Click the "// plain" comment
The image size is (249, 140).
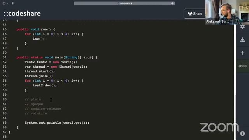pyautogui.click(x=33, y=100)
